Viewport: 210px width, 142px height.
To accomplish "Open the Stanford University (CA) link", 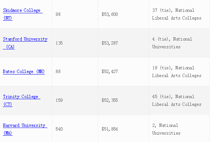I will pyautogui.click(x=25, y=43).
